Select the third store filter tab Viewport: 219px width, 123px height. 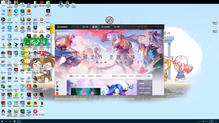pyautogui.click(x=83, y=76)
